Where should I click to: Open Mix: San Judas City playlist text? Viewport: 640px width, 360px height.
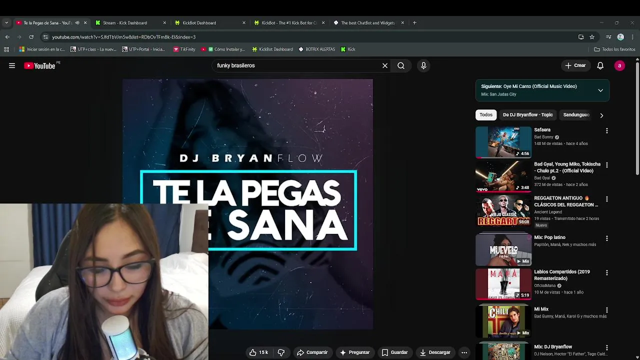(x=498, y=94)
